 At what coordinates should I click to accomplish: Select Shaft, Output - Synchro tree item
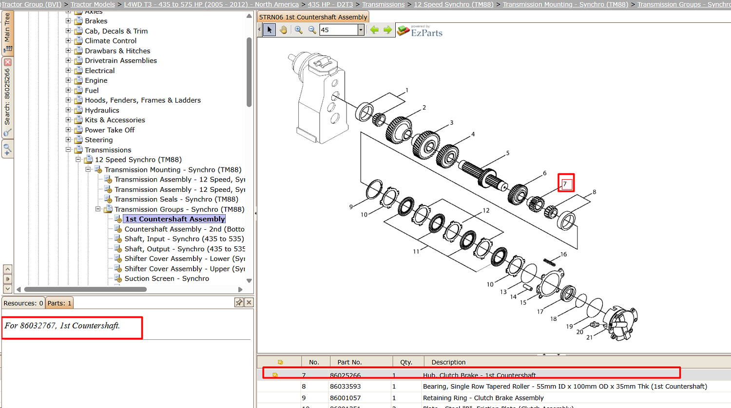(x=185, y=249)
